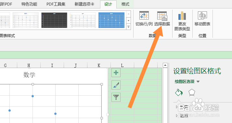Open chart styles paintbrush button
This screenshot has width=232, height=123.
pyautogui.click(x=116, y=85)
